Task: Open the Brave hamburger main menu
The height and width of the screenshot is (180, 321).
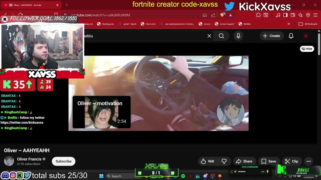Action: [x=315, y=15]
